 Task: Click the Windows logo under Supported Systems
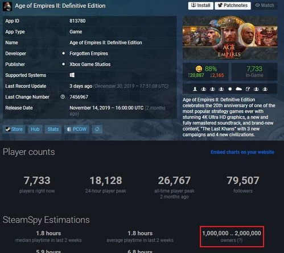pos(72,75)
